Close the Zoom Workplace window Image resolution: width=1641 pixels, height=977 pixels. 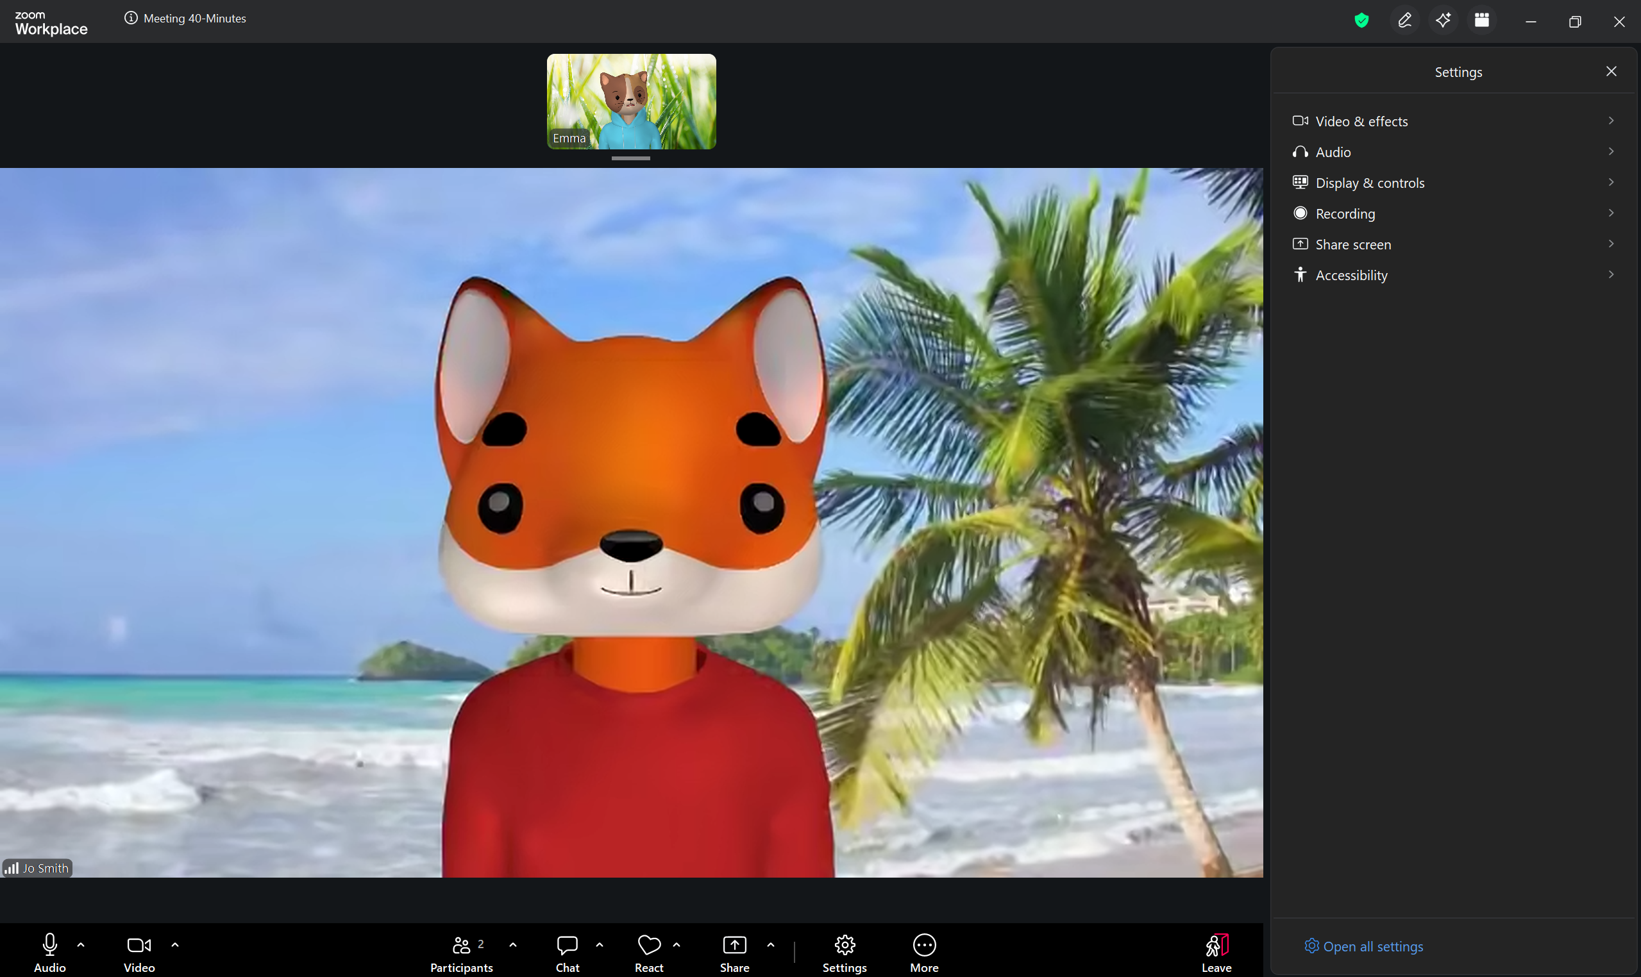(1619, 21)
